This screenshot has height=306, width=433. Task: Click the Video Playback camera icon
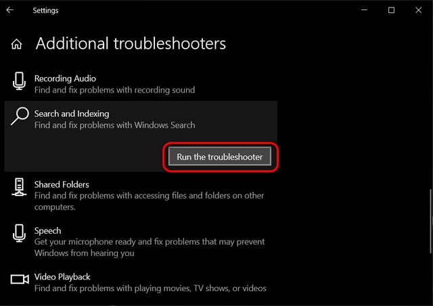20,279
